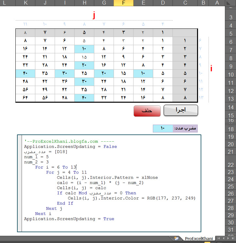Select column C header
The height and width of the screenshot is (243, 236).
pyautogui.click(x=185, y=3)
